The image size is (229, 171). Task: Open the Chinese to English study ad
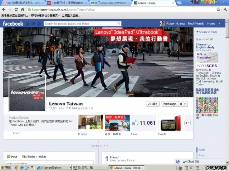(x=205, y=46)
